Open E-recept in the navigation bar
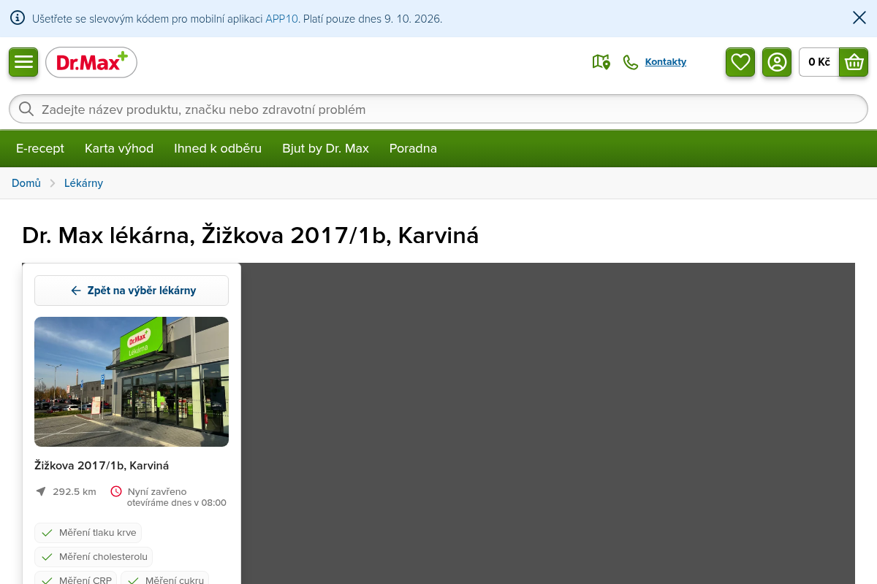 coord(40,148)
